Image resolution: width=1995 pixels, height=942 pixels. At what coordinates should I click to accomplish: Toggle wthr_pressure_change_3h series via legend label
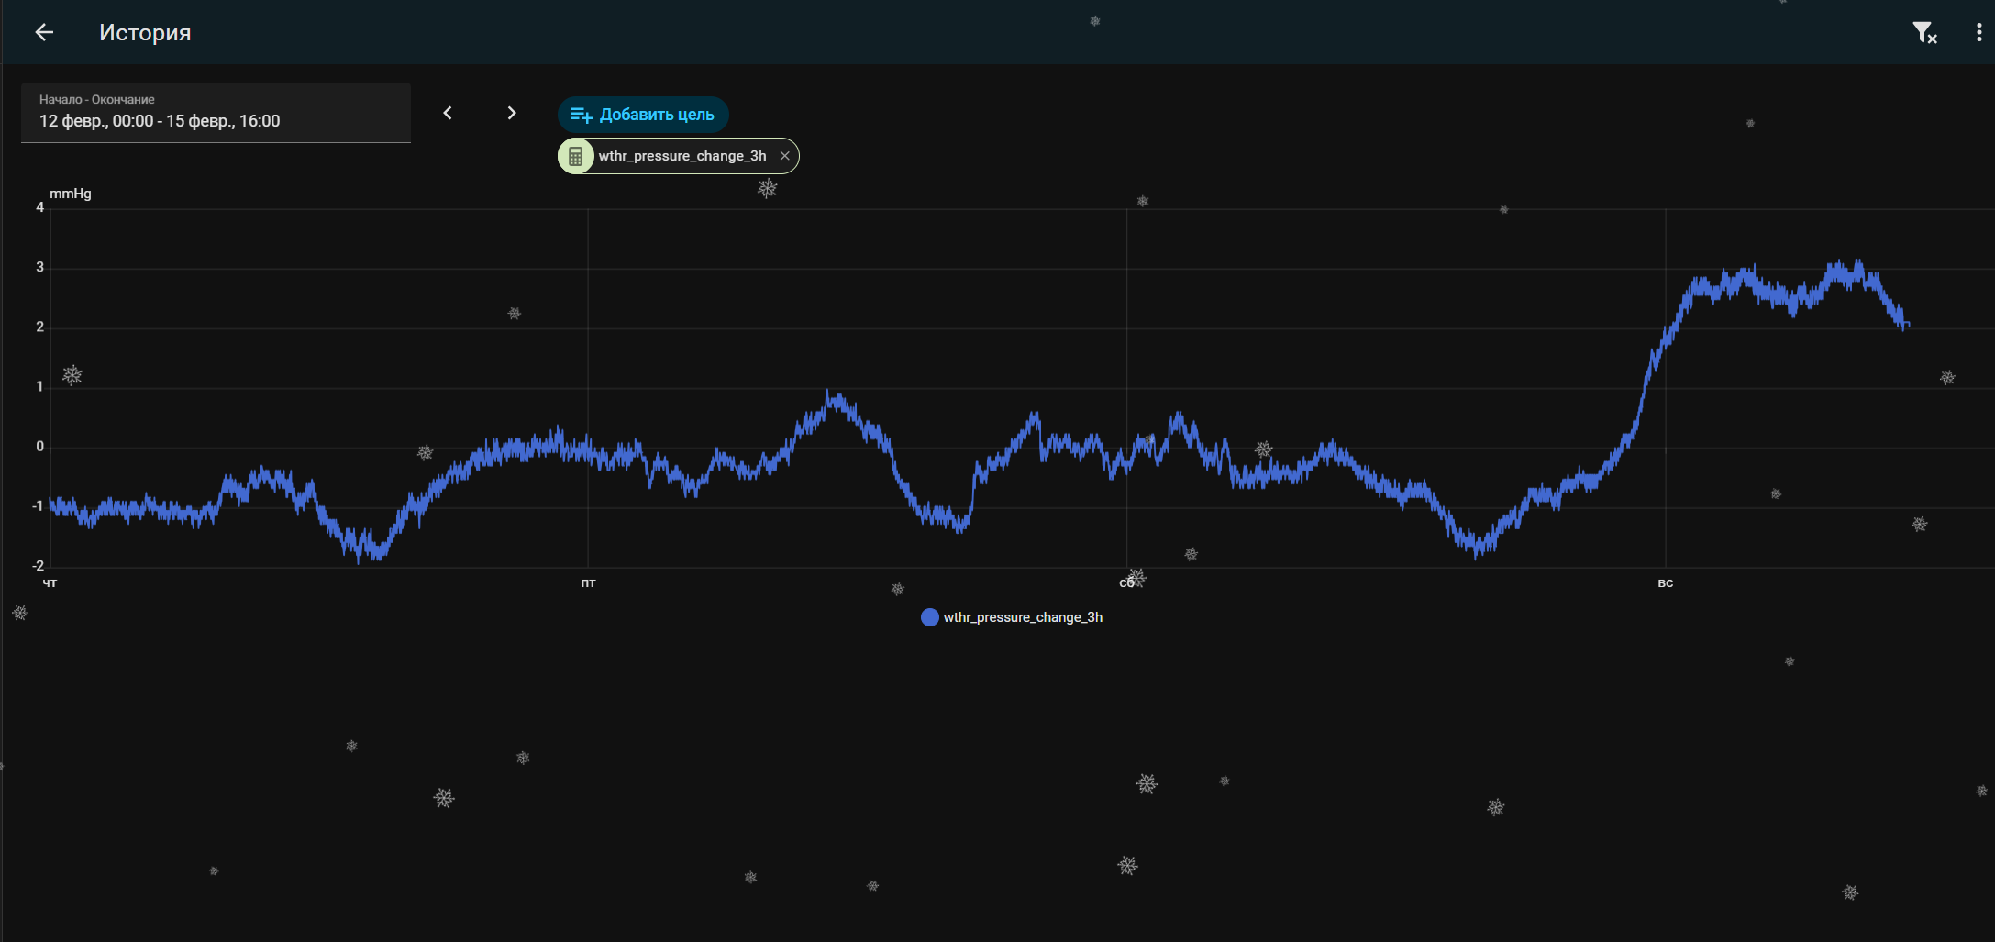click(1023, 617)
